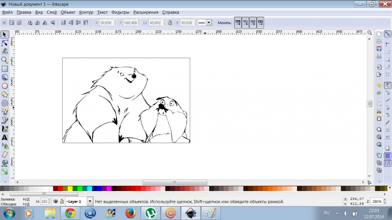The image size is (392, 220).
Task: Toggle move gradients with objects
Action: click(253, 22)
